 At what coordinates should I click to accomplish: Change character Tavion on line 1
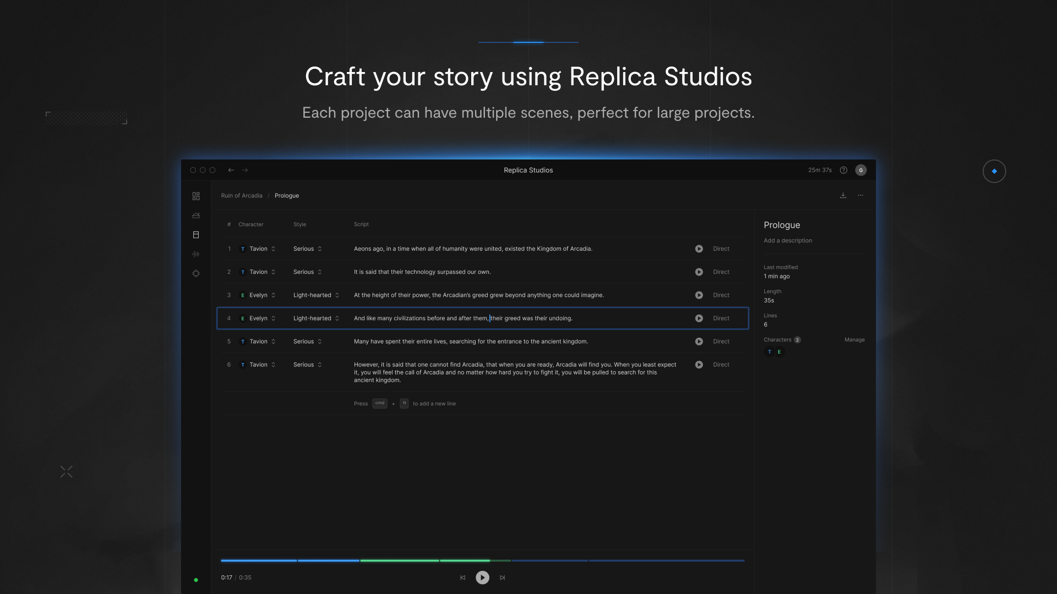(258, 249)
